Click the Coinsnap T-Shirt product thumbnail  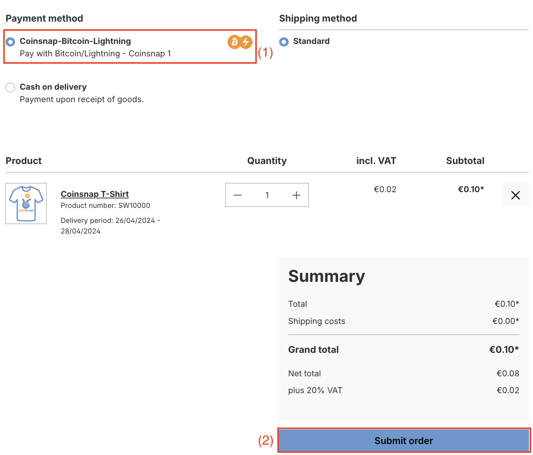(x=26, y=204)
